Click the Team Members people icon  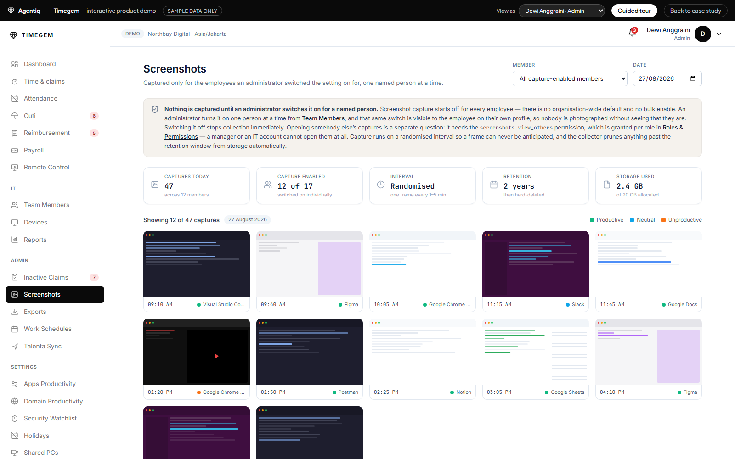point(15,205)
